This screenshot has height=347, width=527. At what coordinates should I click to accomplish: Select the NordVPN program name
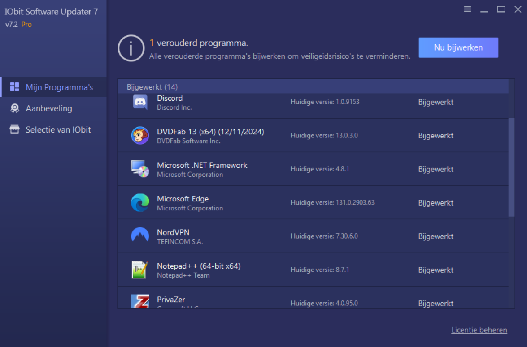tap(173, 232)
